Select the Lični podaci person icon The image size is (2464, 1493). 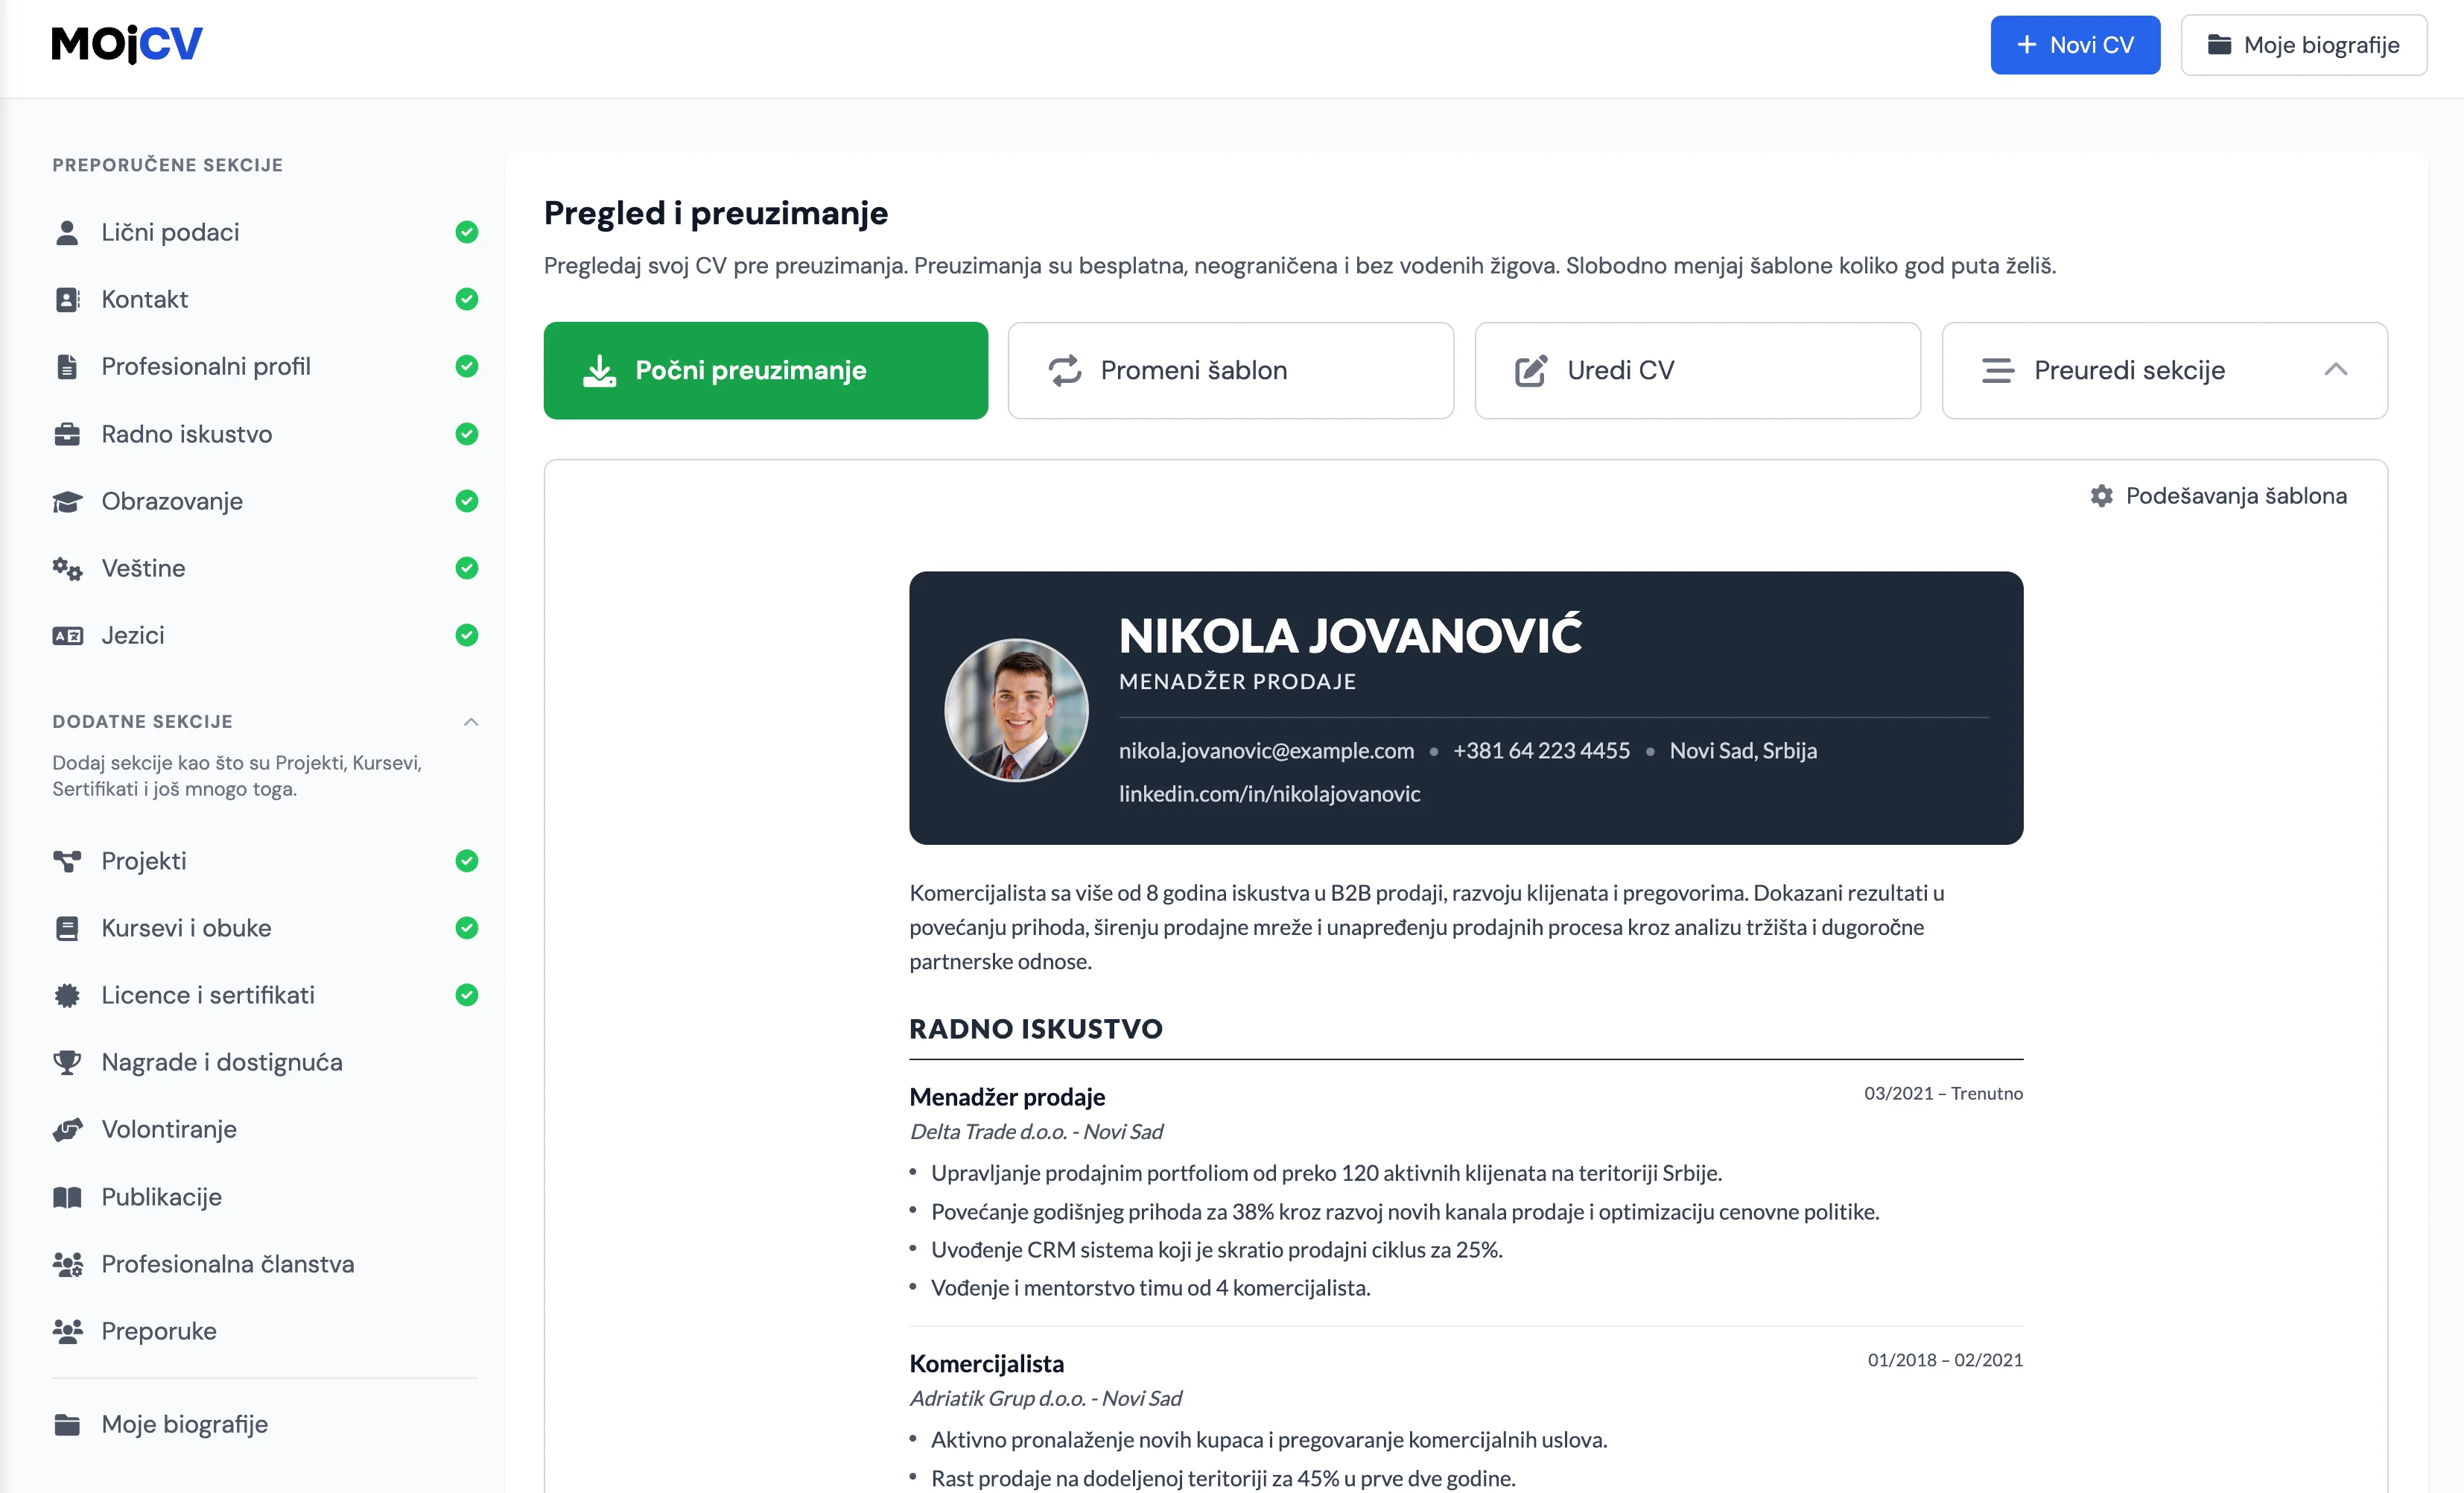click(x=67, y=232)
